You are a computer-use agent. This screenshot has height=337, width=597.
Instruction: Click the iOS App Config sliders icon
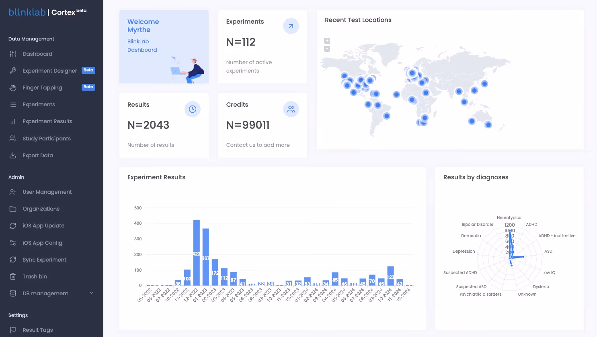13,243
